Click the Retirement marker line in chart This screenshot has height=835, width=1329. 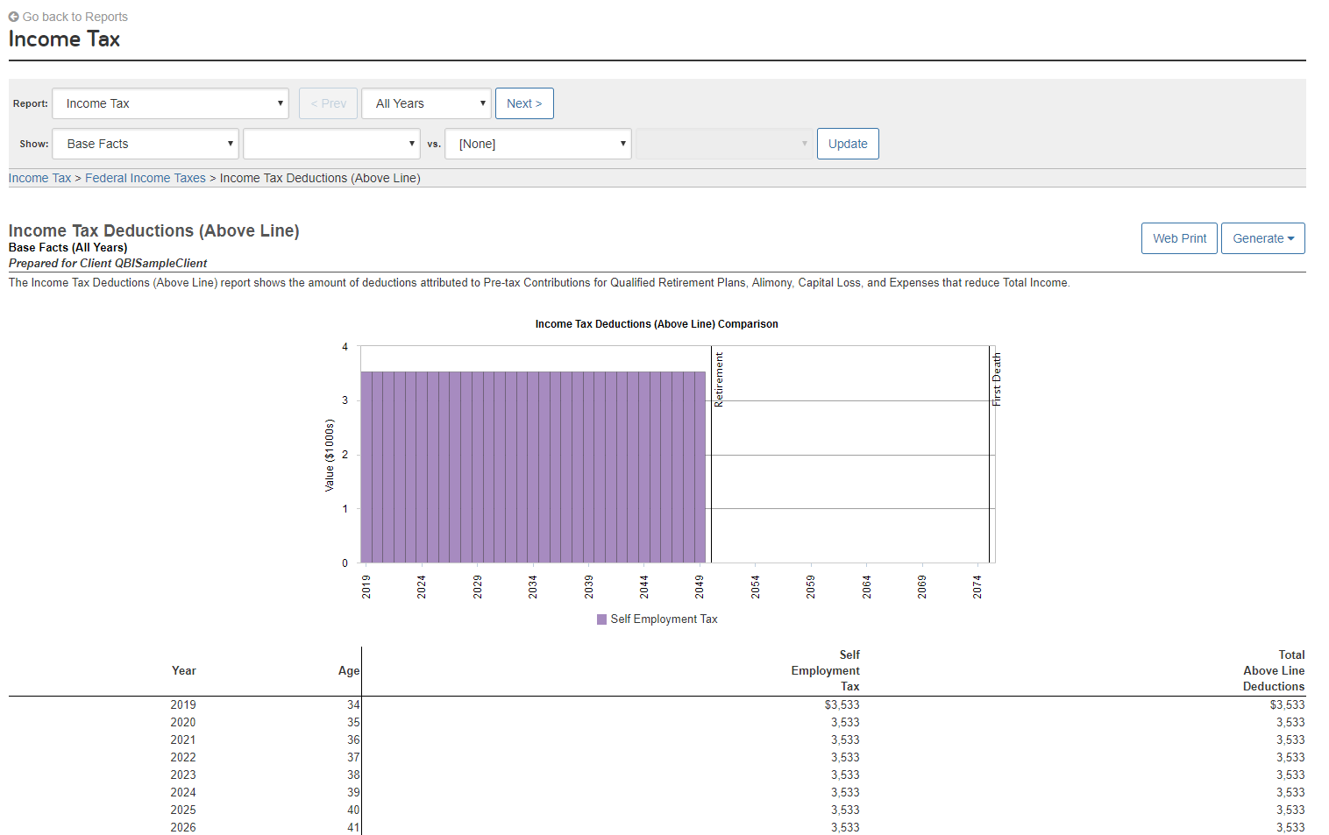click(x=712, y=456)
